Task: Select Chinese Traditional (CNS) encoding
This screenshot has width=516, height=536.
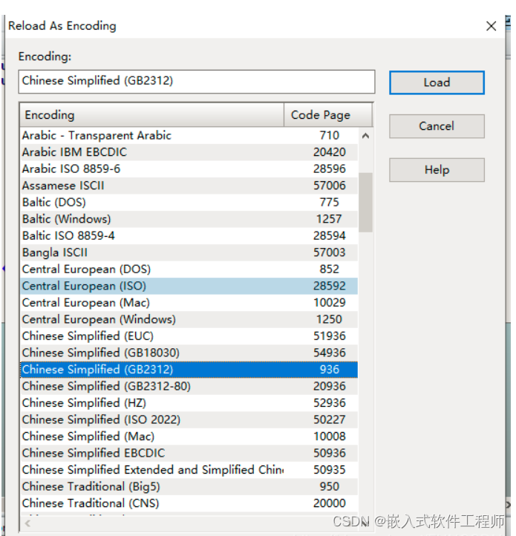Action: point(189,504)
